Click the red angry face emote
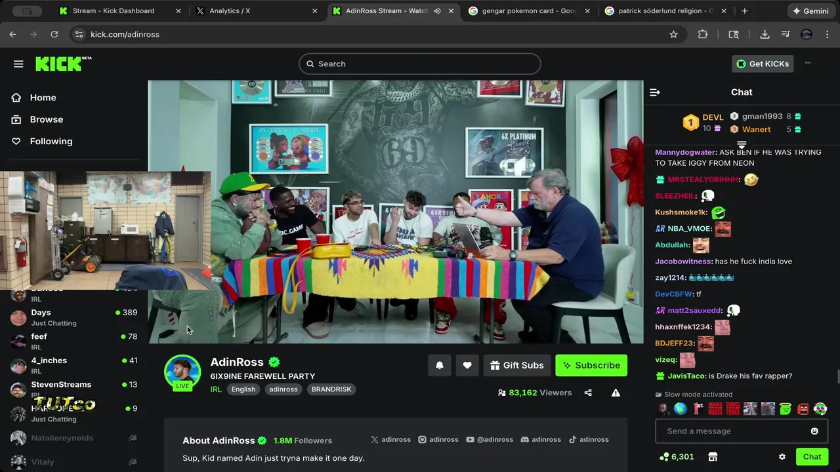Viewport: 840px width, 472px height. tap(803, 409)
